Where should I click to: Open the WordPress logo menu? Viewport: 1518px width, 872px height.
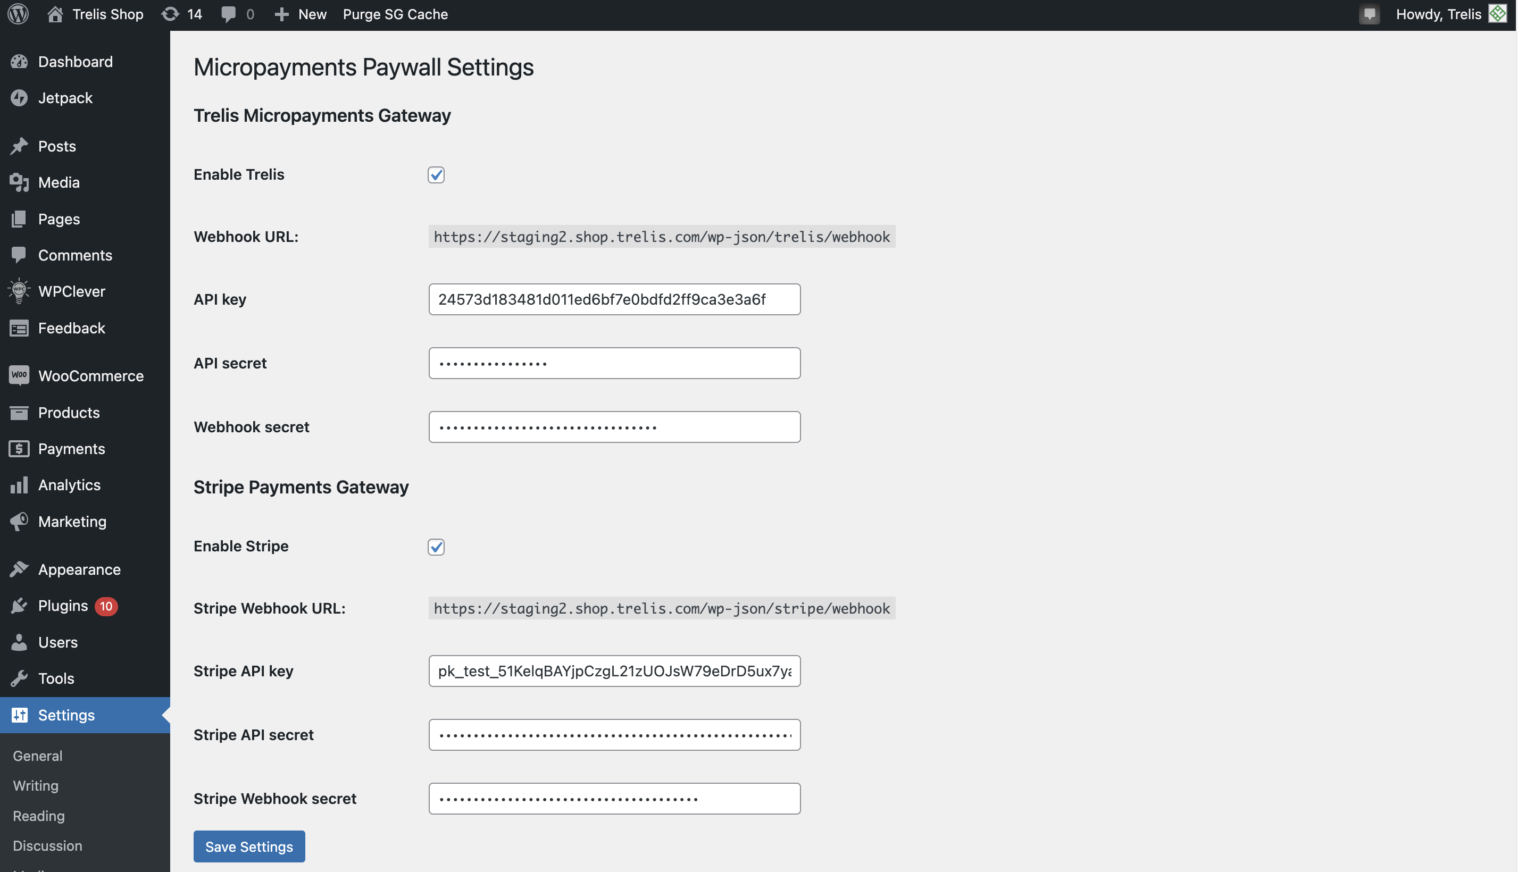[18, 14]
